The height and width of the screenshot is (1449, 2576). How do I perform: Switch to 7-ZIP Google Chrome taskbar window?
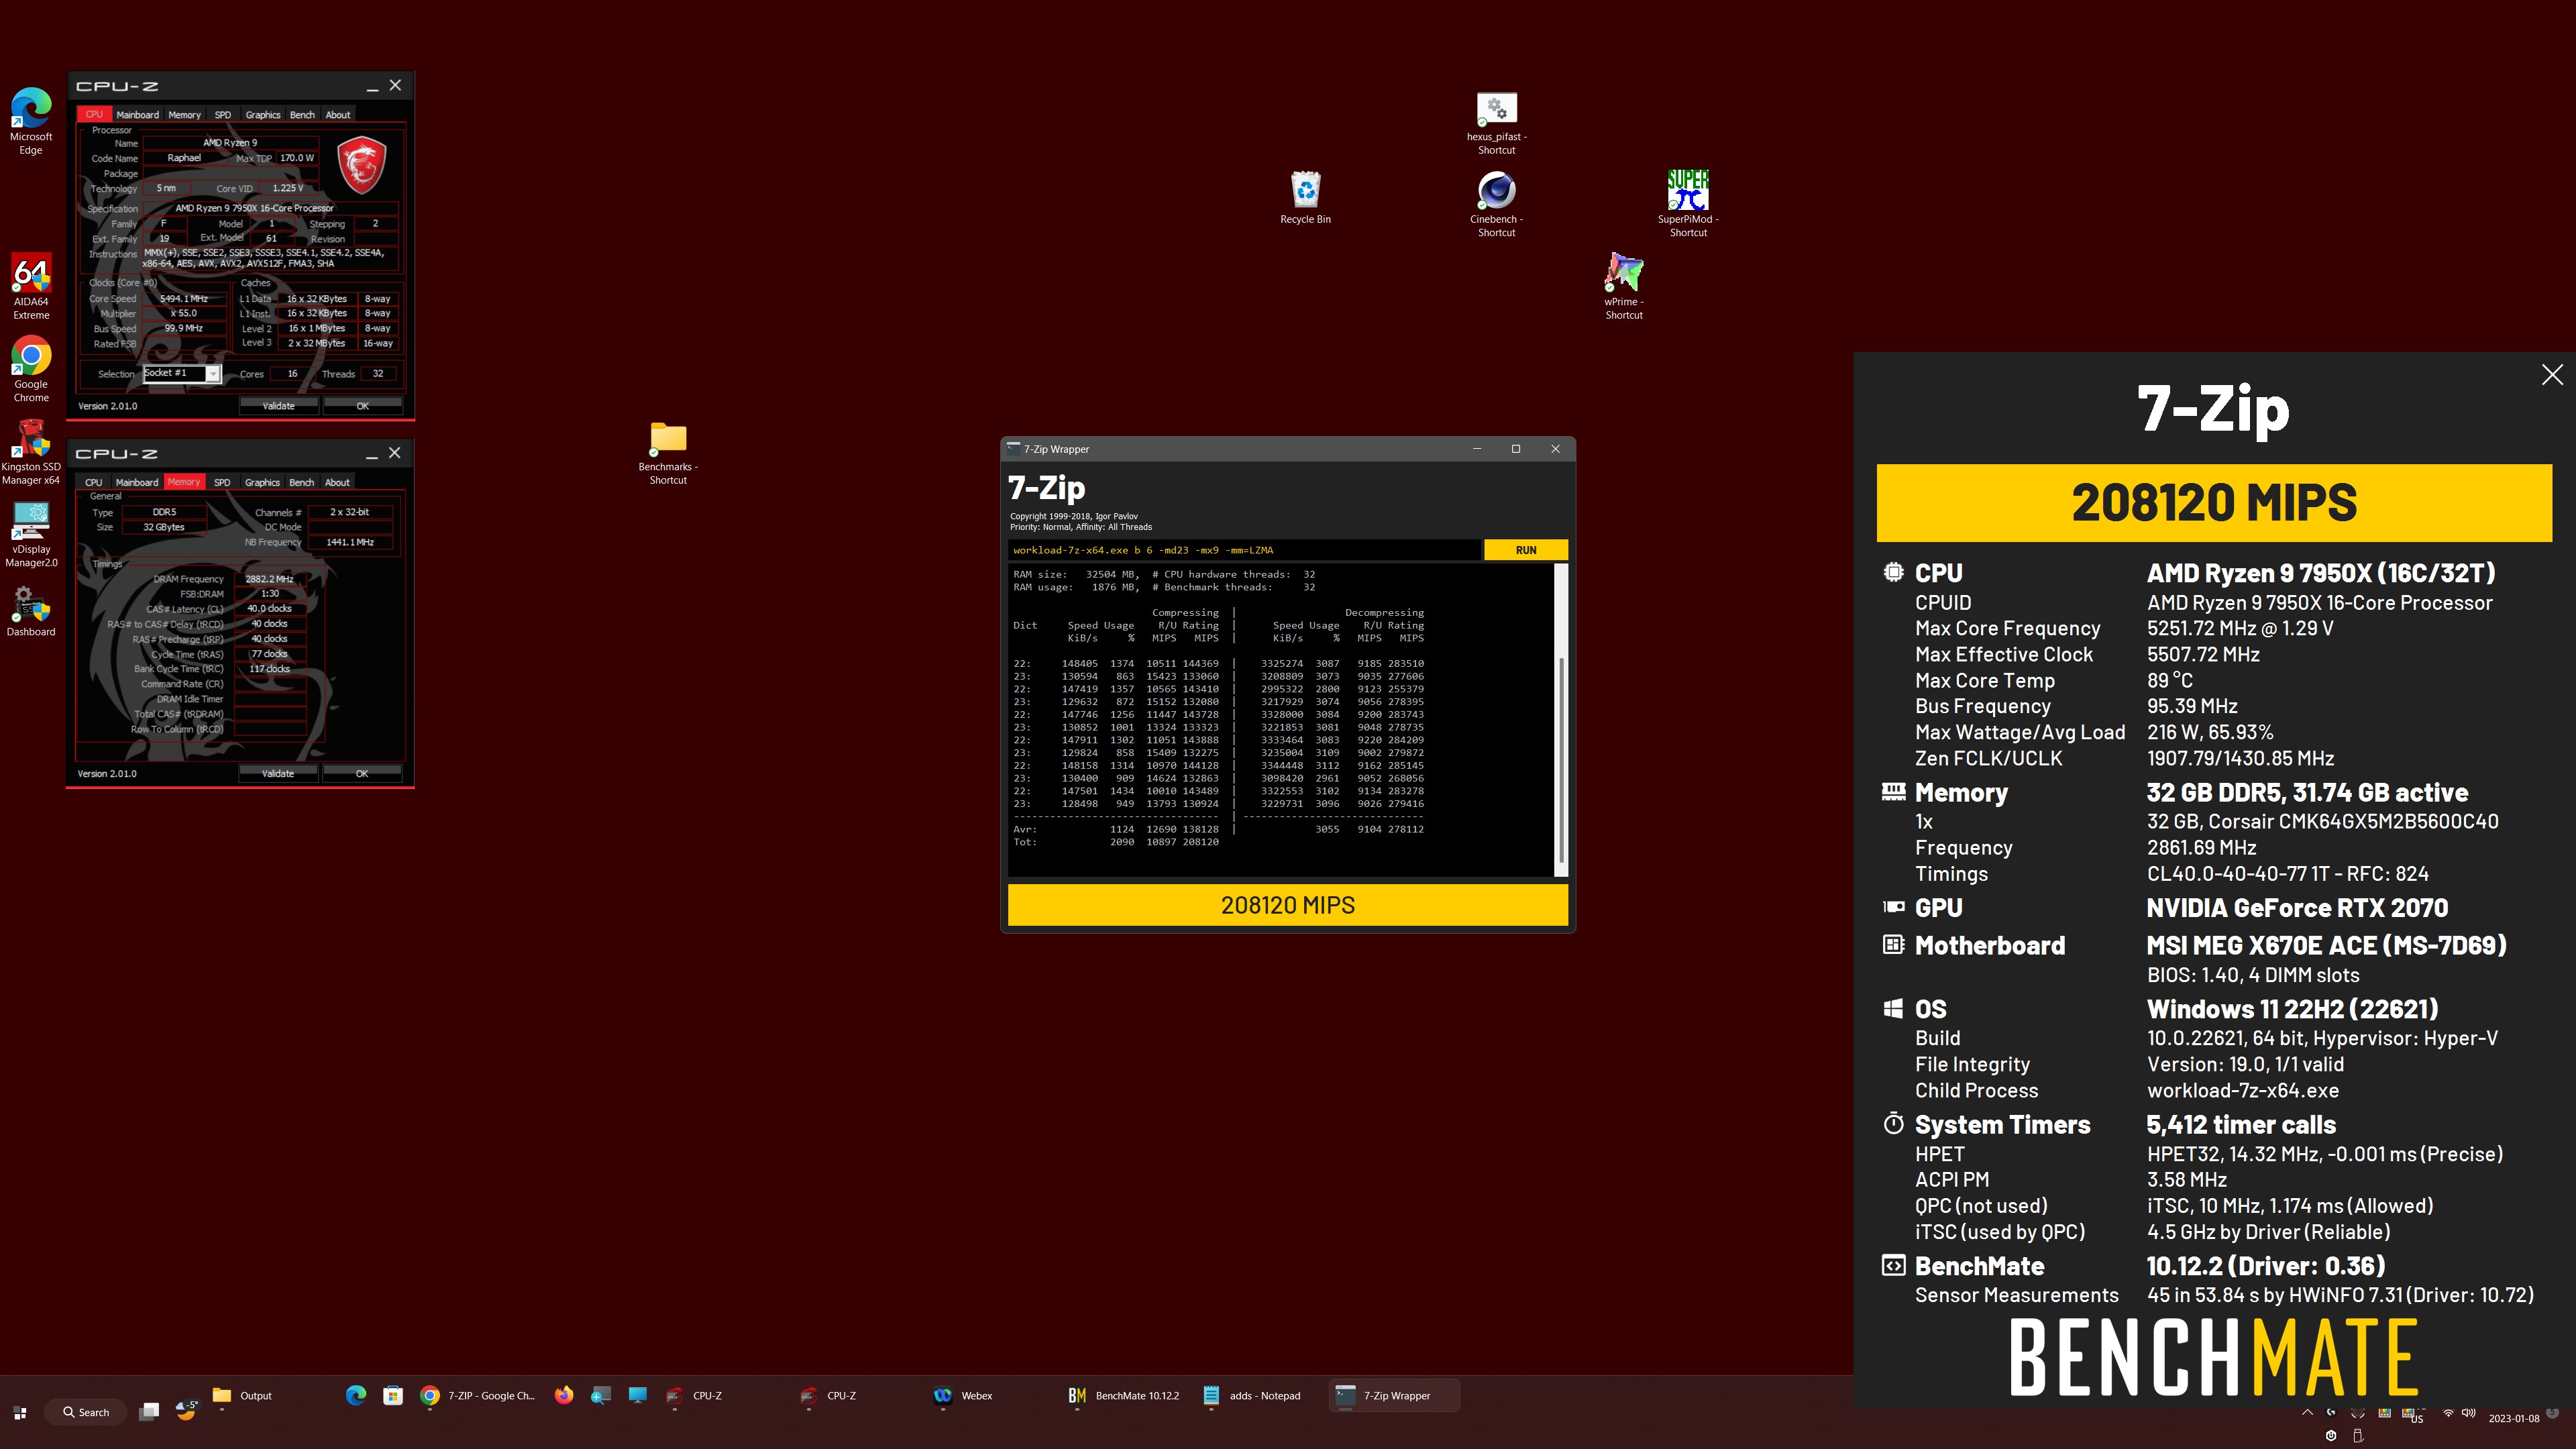pyautogui.click(x=478, y=1395)
